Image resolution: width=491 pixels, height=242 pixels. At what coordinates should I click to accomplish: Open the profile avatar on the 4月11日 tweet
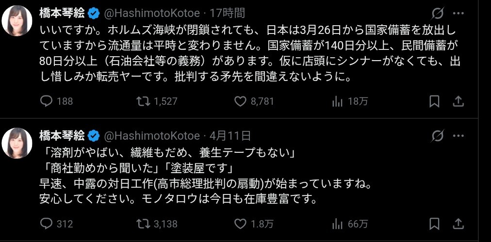(17, 144)
